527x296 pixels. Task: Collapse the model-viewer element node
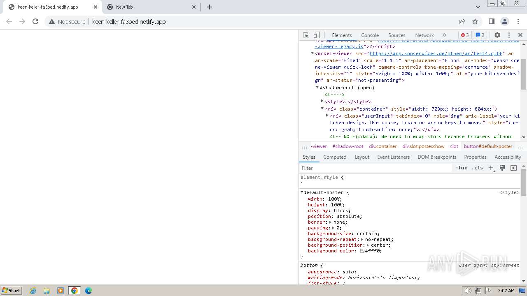point(312,53)
